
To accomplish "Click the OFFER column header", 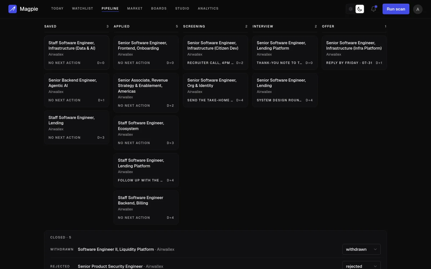I will click(x=328, y=26).
